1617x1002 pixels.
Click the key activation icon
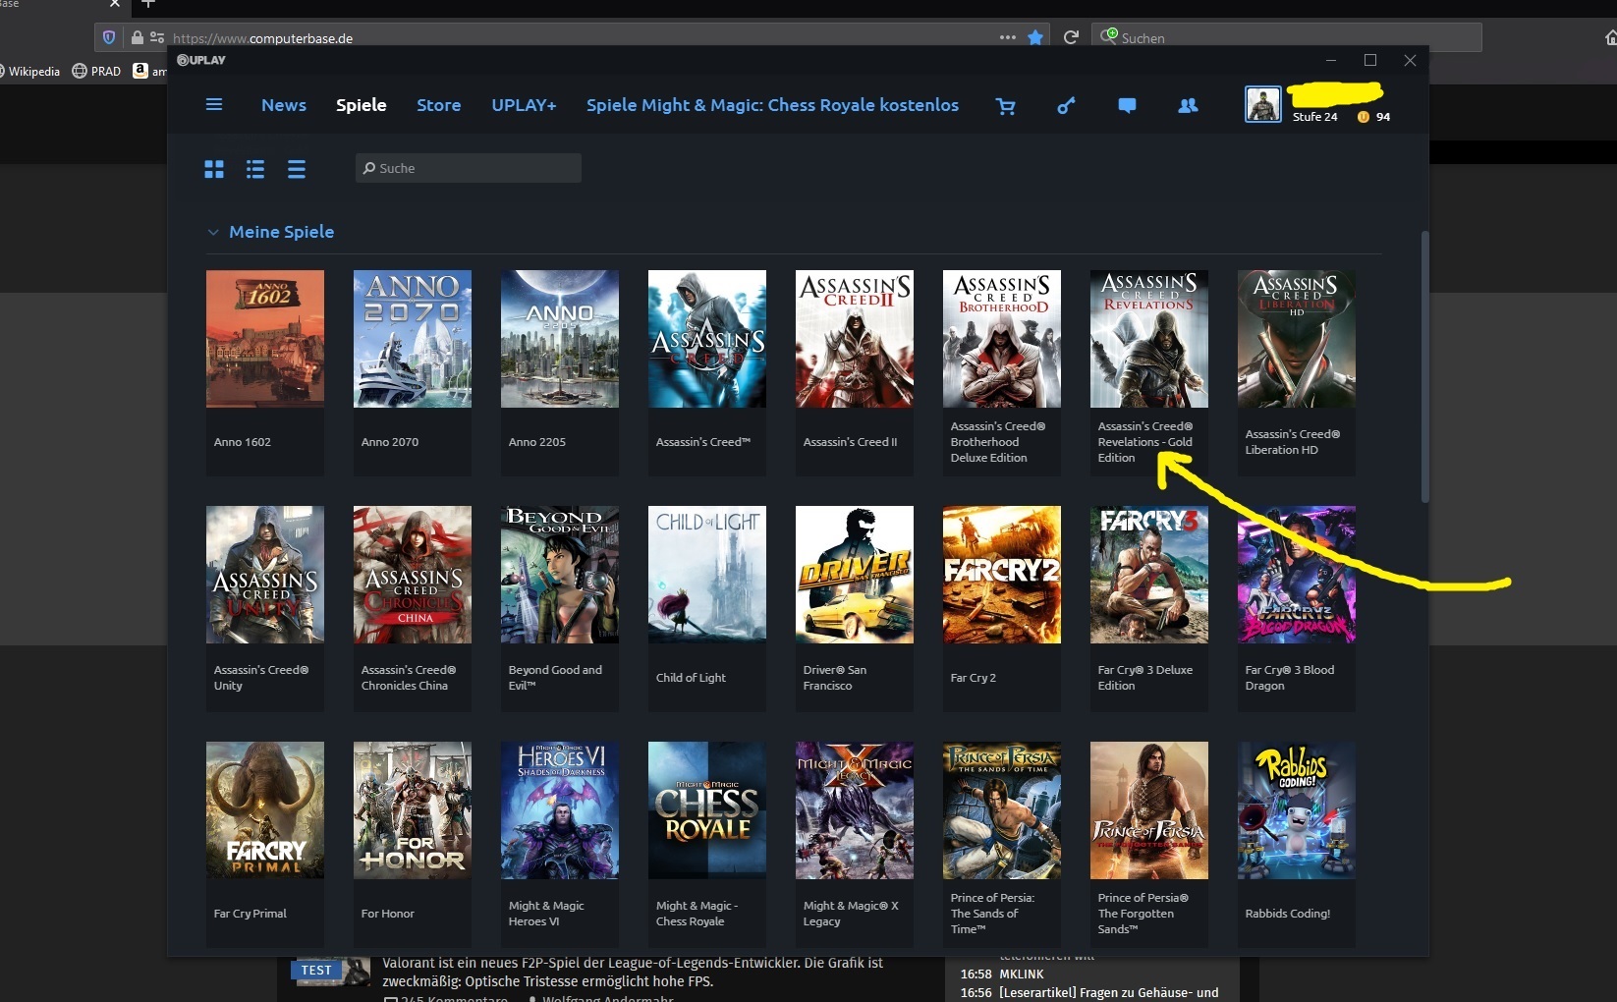[x=1066, y=105]
